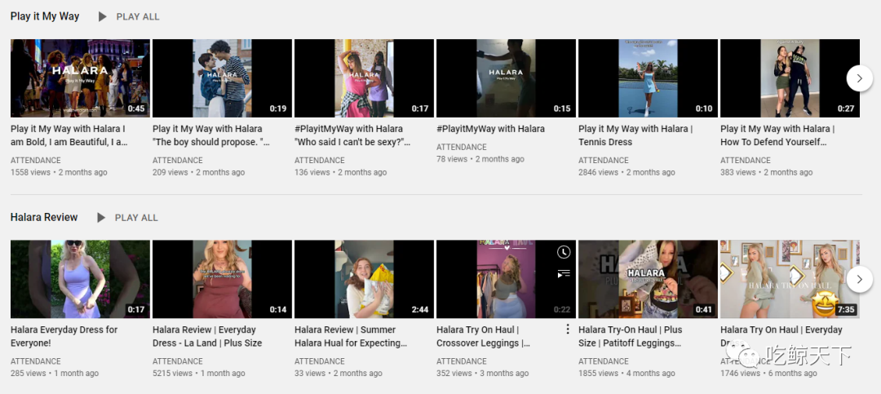Click title 'The boy should propose' video

tap(211, 135)
